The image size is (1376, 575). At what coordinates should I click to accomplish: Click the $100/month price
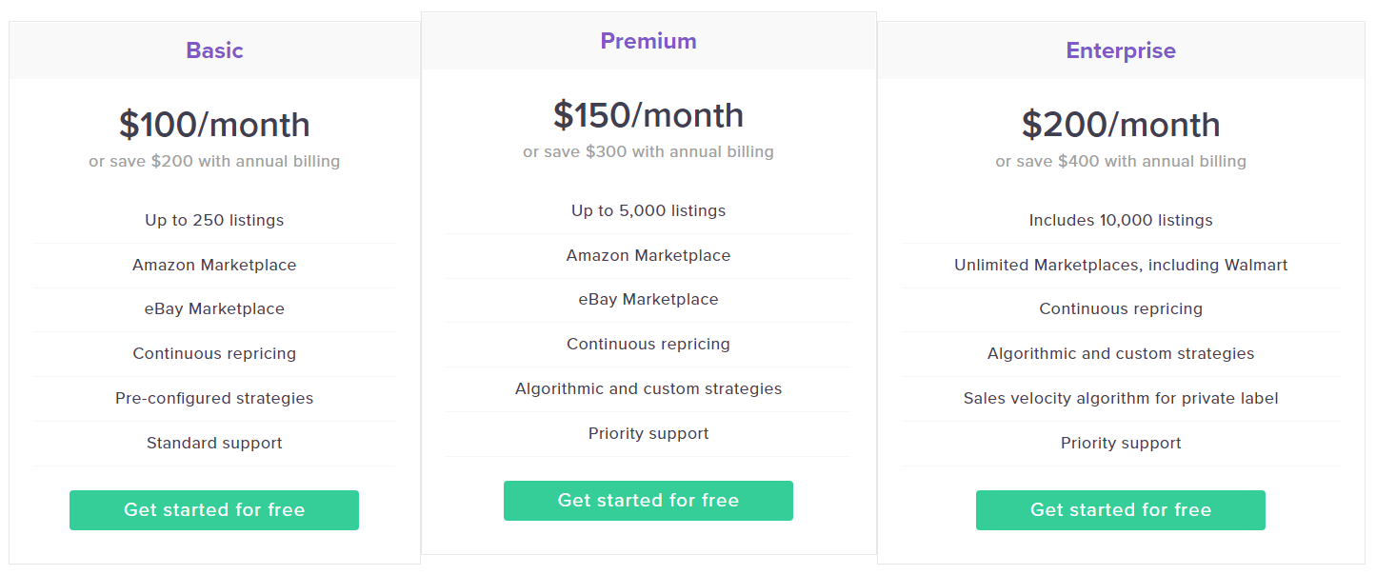pyautogui.click(x=214, y=125)
